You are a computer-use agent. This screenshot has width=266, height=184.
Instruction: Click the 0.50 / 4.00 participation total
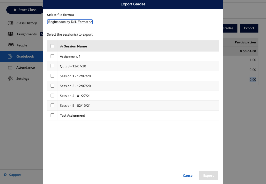(248, 51)
